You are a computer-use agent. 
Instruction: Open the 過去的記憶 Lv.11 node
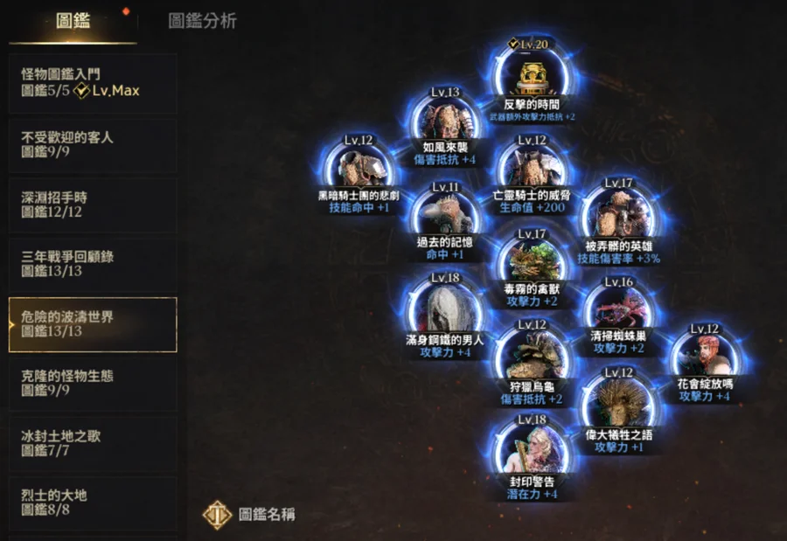[x=445, y=215]
